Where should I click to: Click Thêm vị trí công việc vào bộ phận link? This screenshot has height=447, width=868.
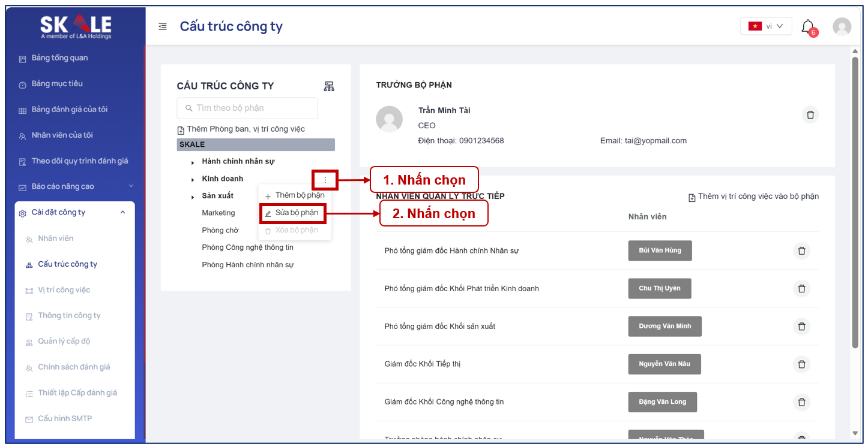coord(753,197)
